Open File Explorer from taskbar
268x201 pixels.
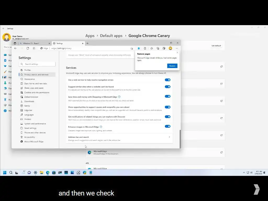click(42, 173)
